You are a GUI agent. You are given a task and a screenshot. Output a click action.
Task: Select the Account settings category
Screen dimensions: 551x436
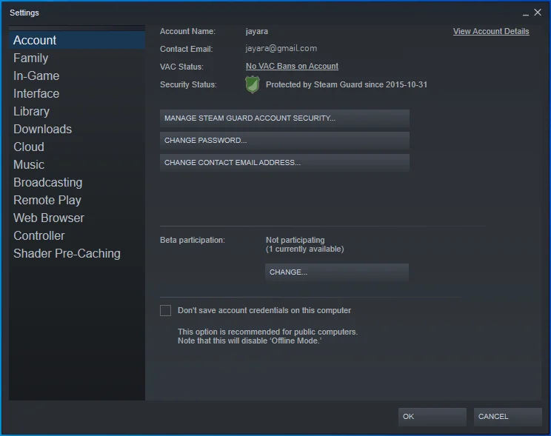pos(77,40)
